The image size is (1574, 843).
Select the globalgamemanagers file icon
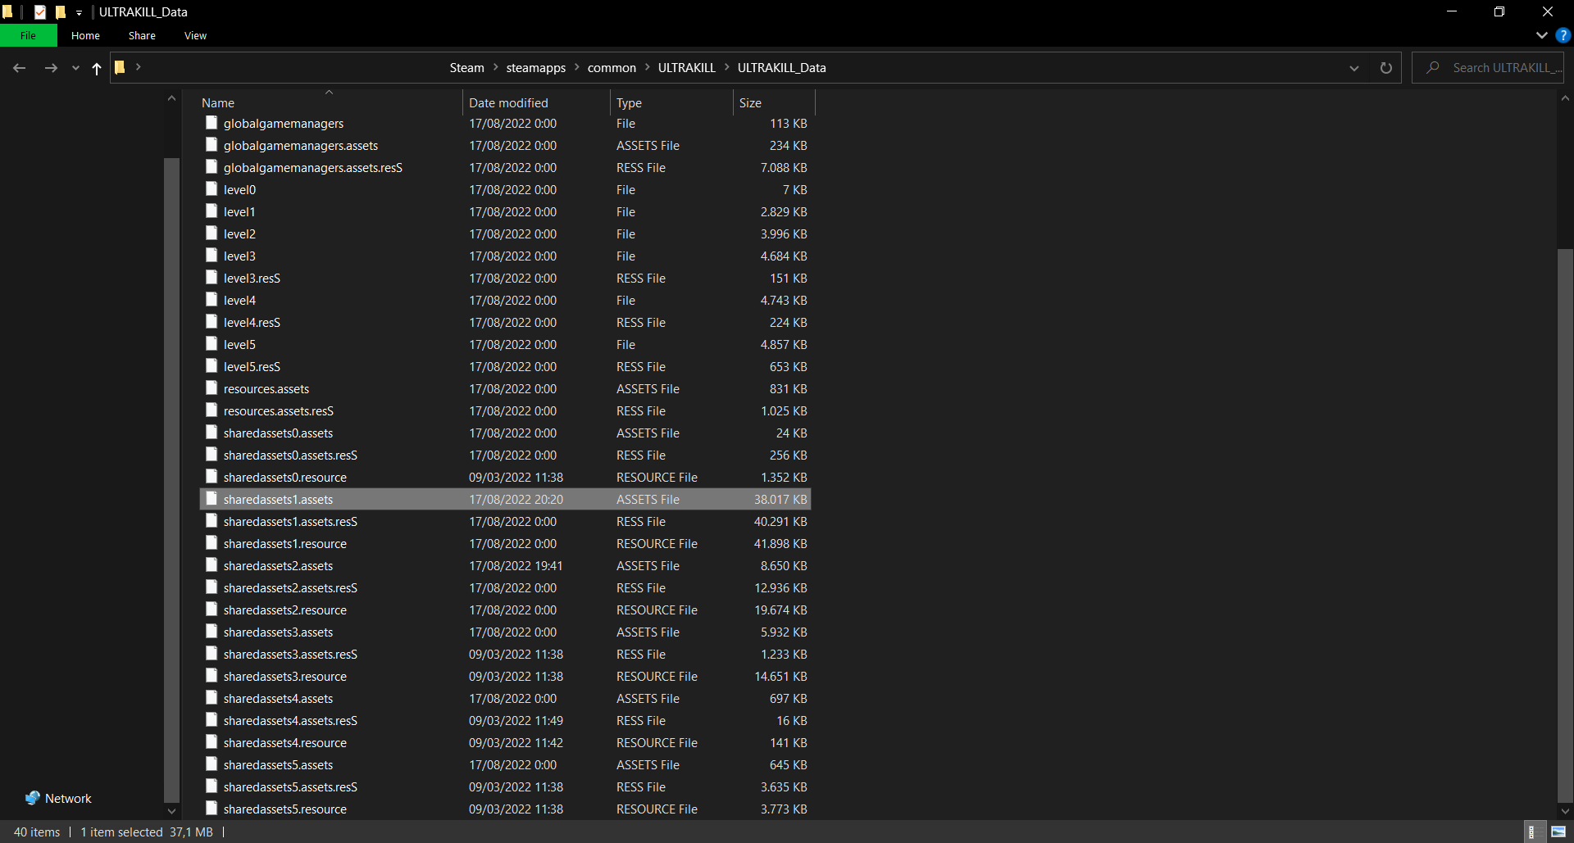coord(212,123)
